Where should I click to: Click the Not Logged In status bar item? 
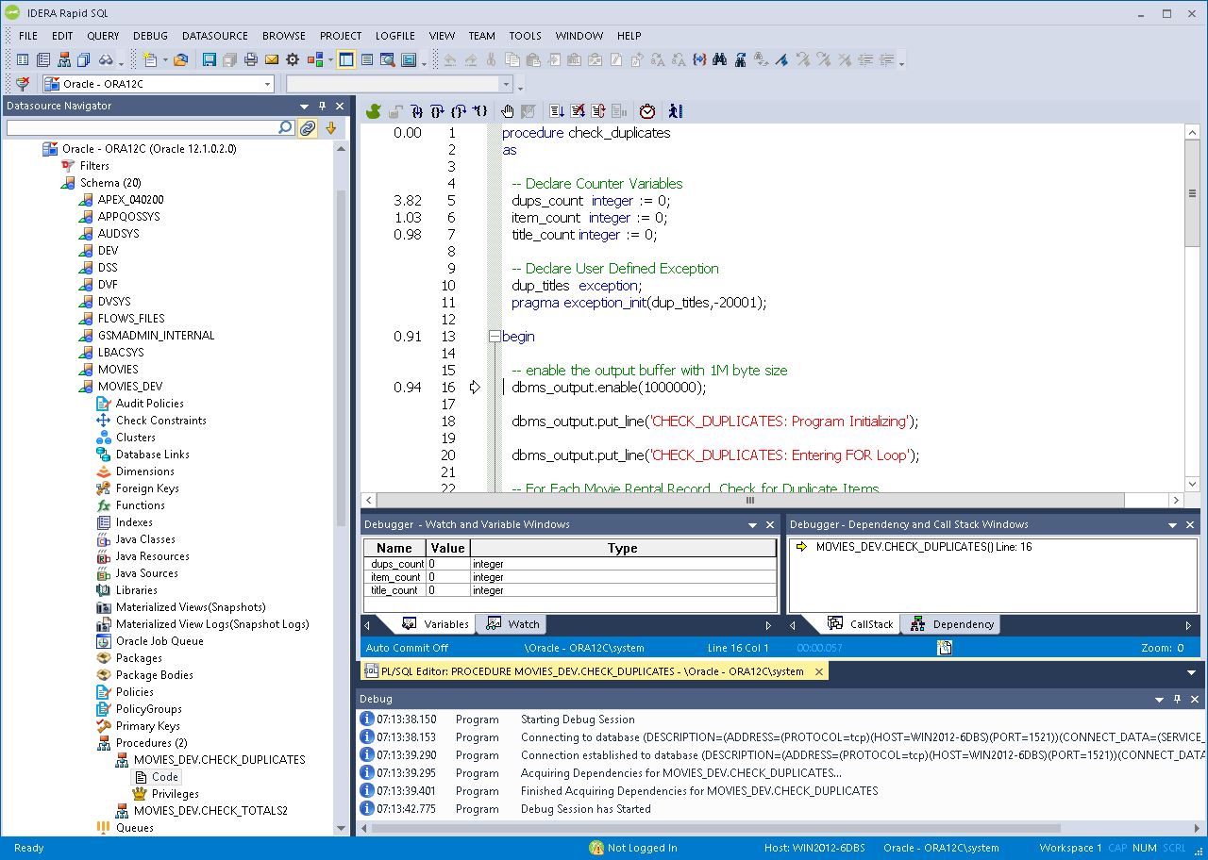(x=633, y=848)
